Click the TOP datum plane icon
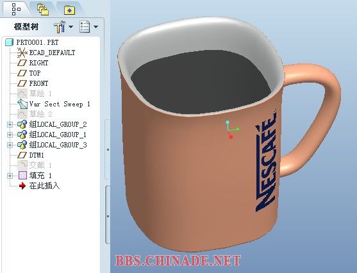Screen dimensions: 357x273 22,73
